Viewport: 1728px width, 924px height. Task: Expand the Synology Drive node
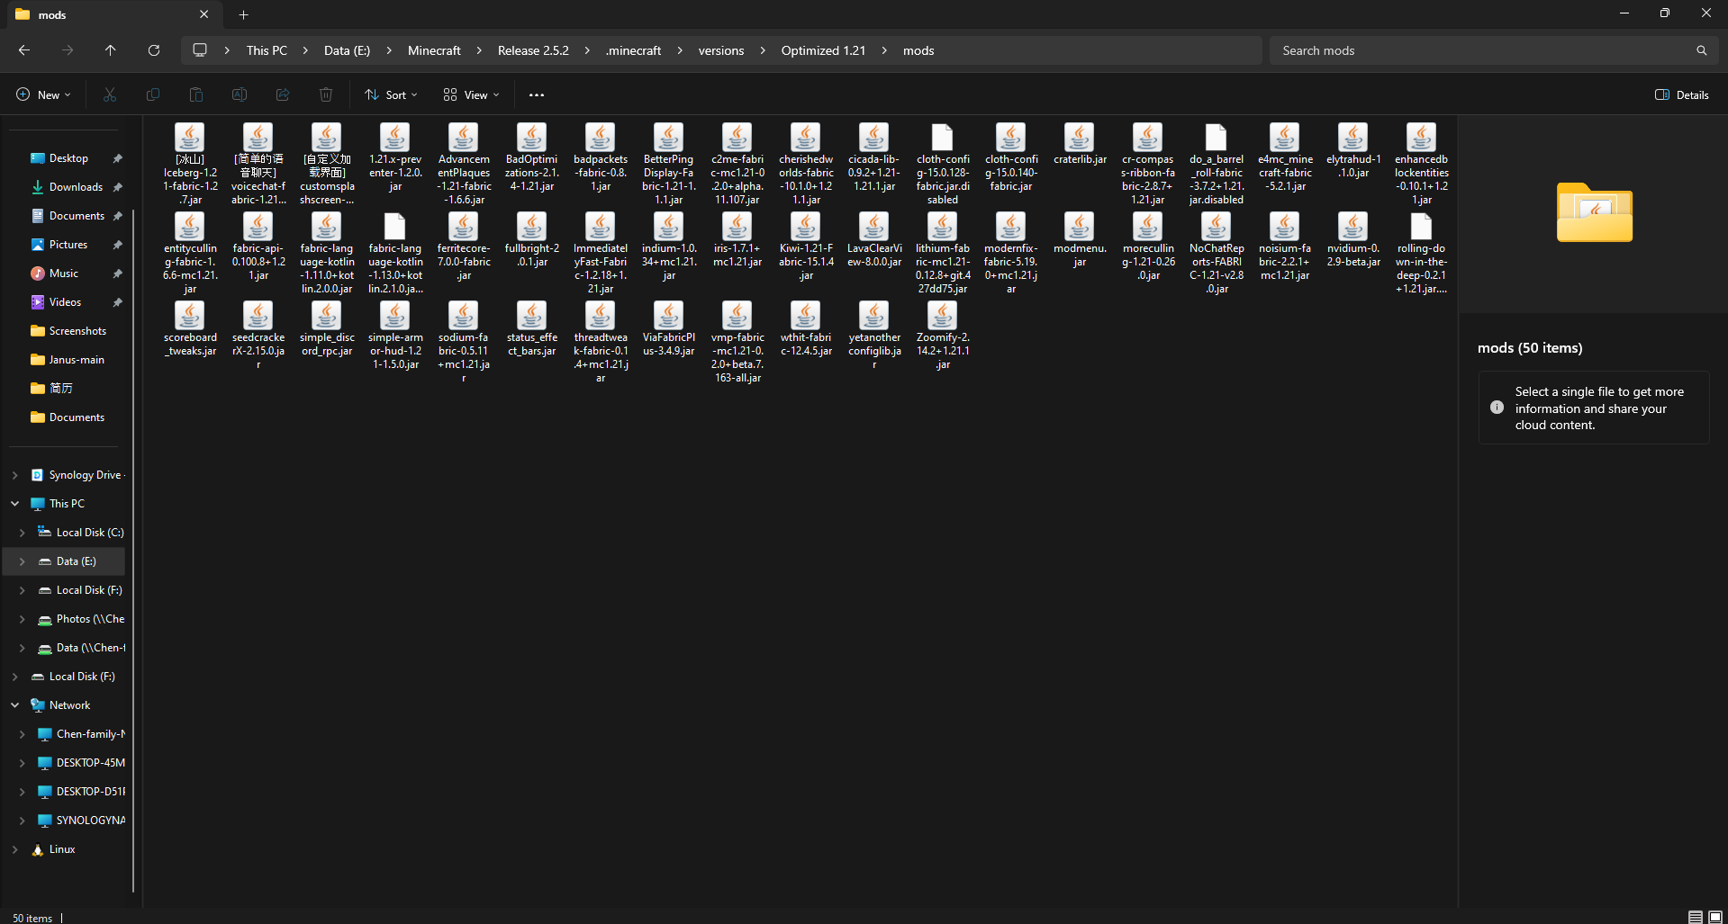click(15, 475)
